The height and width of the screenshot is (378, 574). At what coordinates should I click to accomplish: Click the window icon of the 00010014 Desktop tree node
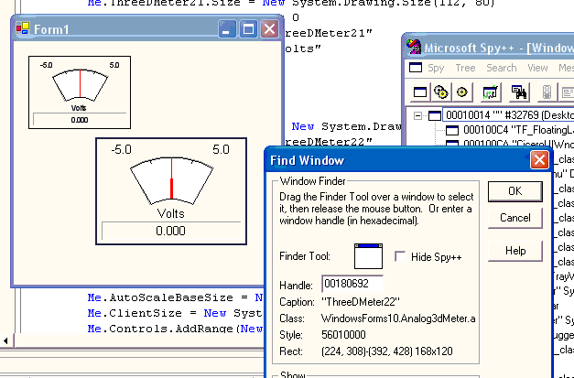pyautogui.click(x=435, y=115)
